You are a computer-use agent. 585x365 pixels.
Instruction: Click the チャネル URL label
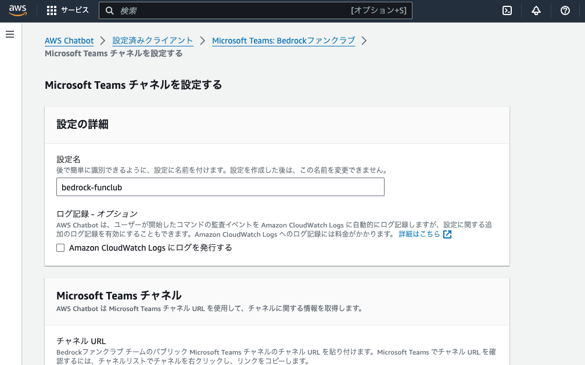[x=81, y=341]
